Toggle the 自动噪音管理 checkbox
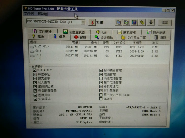 tap(101, 70)
